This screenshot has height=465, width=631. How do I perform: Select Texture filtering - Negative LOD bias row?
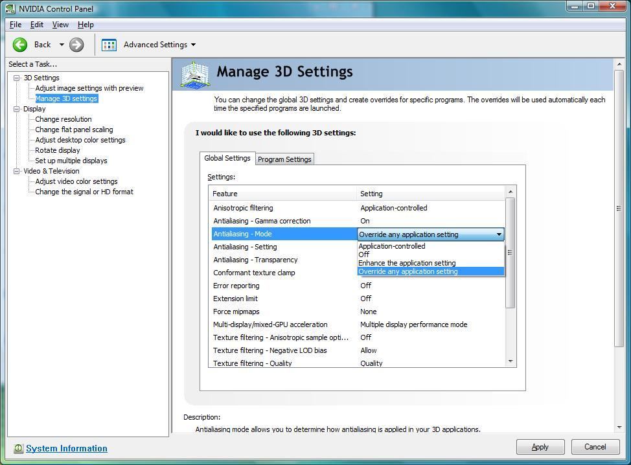tap(358, 350)
